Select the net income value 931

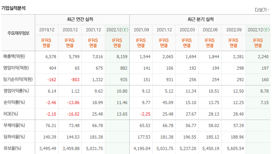click(170, 80)
